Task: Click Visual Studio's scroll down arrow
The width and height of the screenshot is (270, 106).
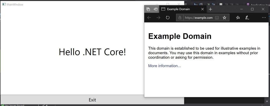Action: pos(267,101)
